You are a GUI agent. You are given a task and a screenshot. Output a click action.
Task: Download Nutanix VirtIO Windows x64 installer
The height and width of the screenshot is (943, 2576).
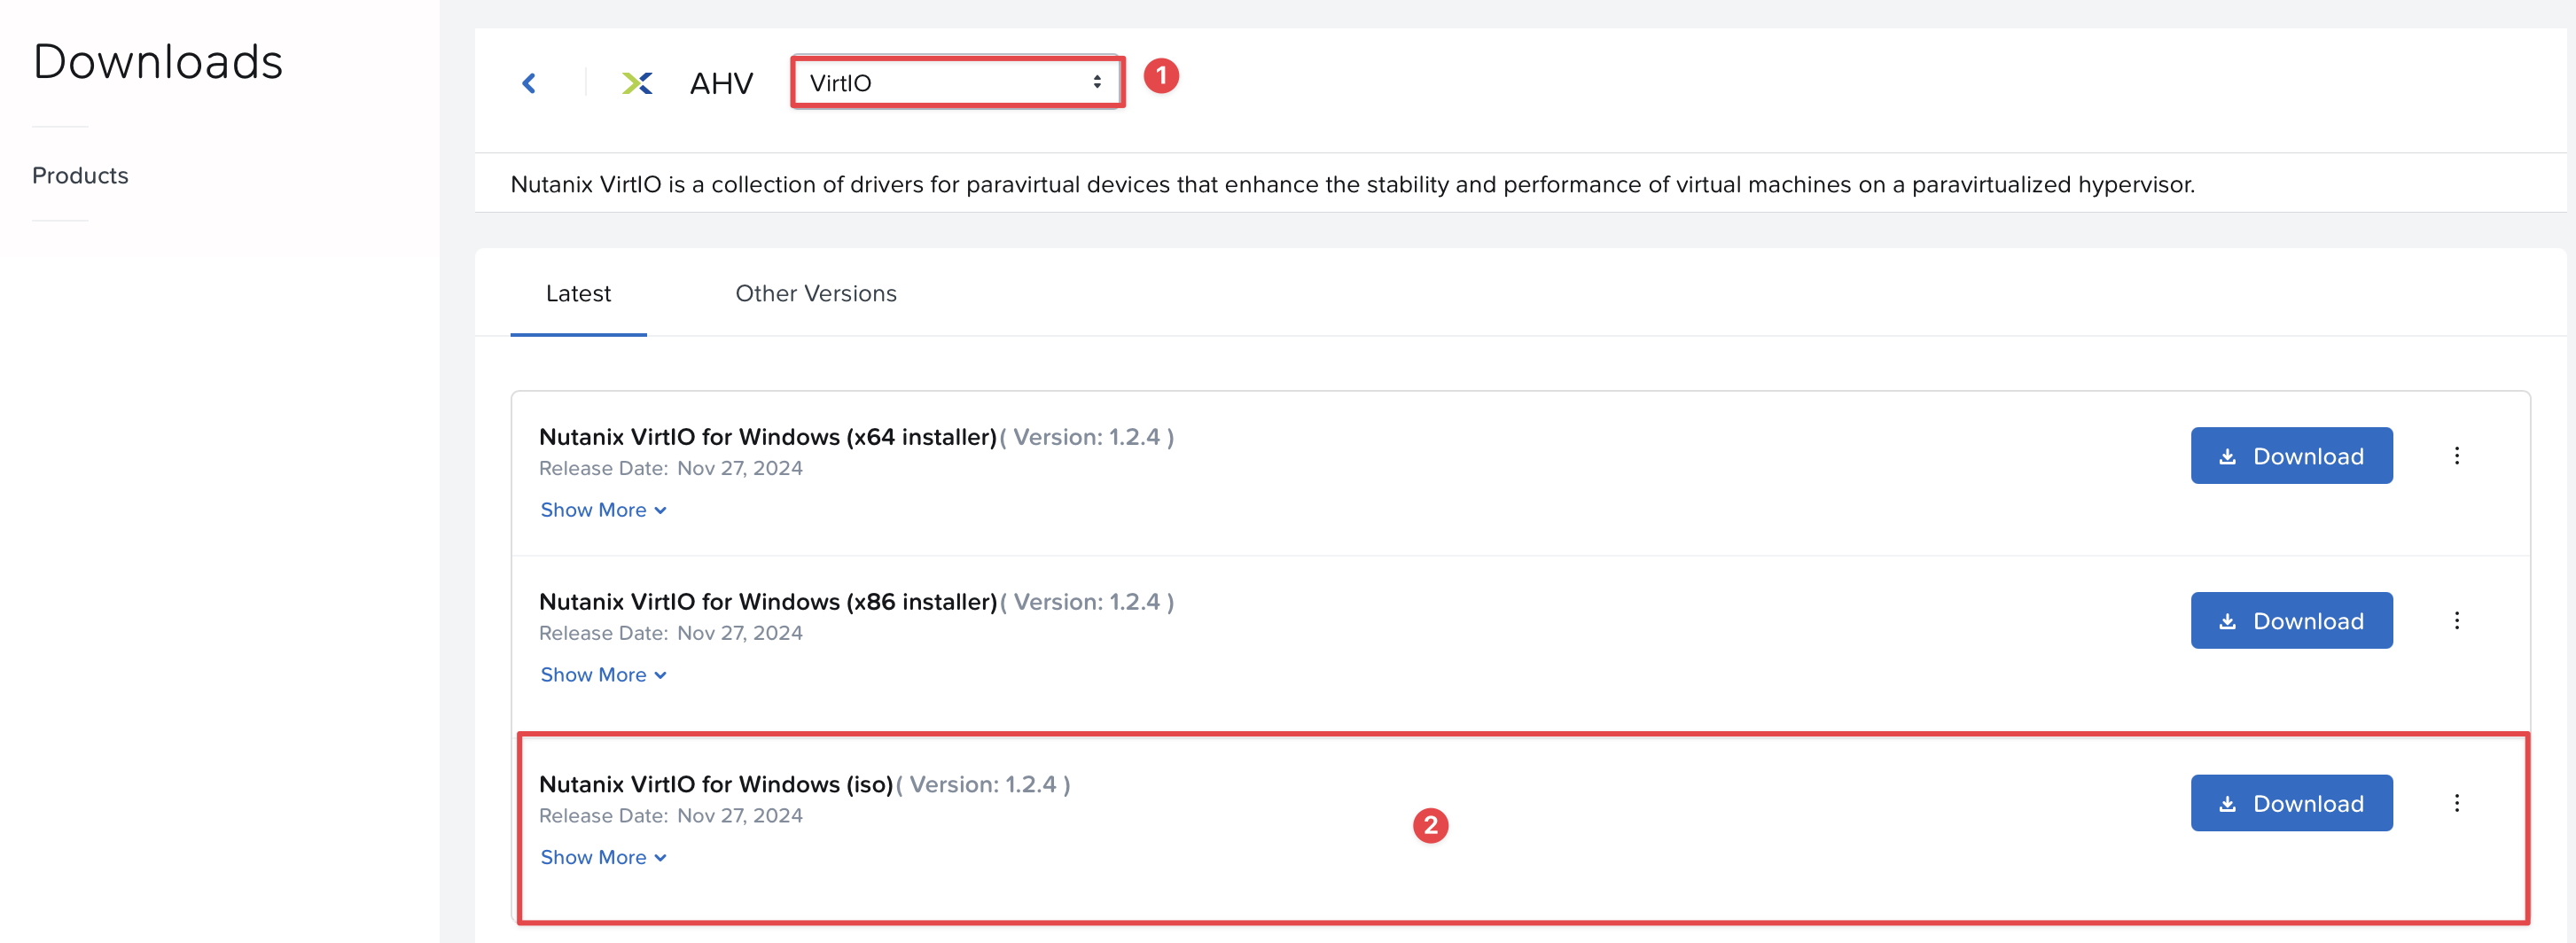2291,456
